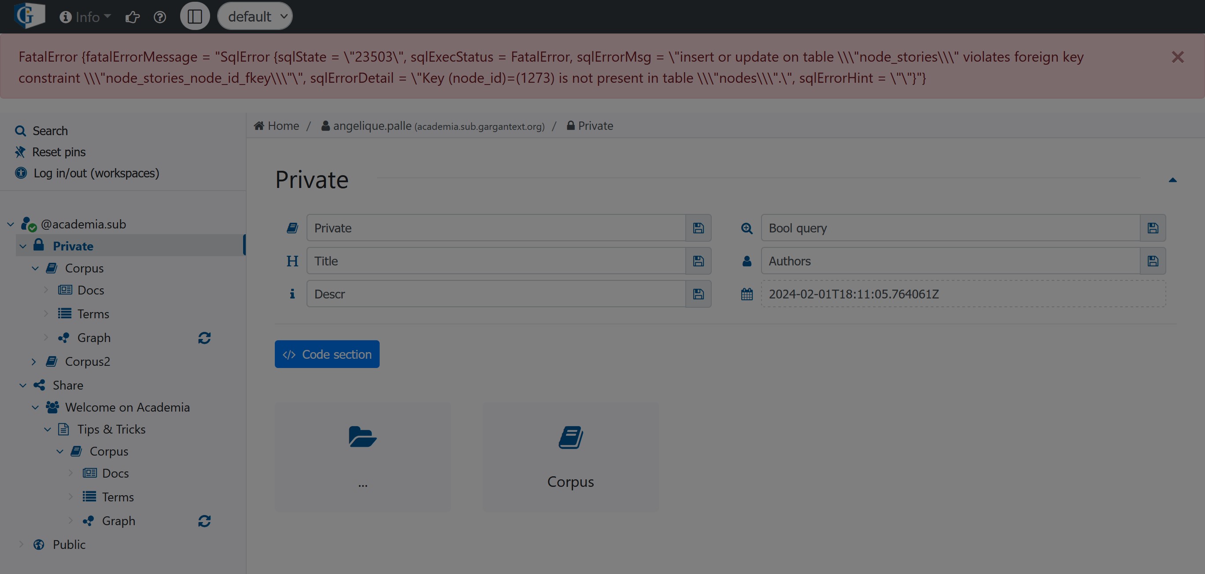Screen dimensions: 1205x574
Task: Collapse Corpus under Private
Action: point(35,268)
